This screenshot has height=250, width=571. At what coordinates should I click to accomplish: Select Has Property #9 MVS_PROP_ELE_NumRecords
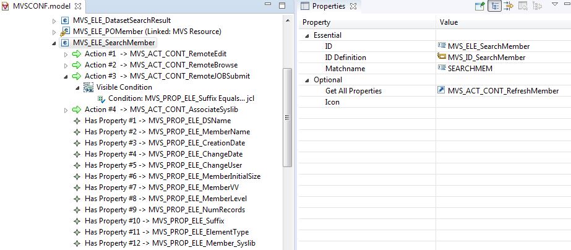tap(165, 210)
